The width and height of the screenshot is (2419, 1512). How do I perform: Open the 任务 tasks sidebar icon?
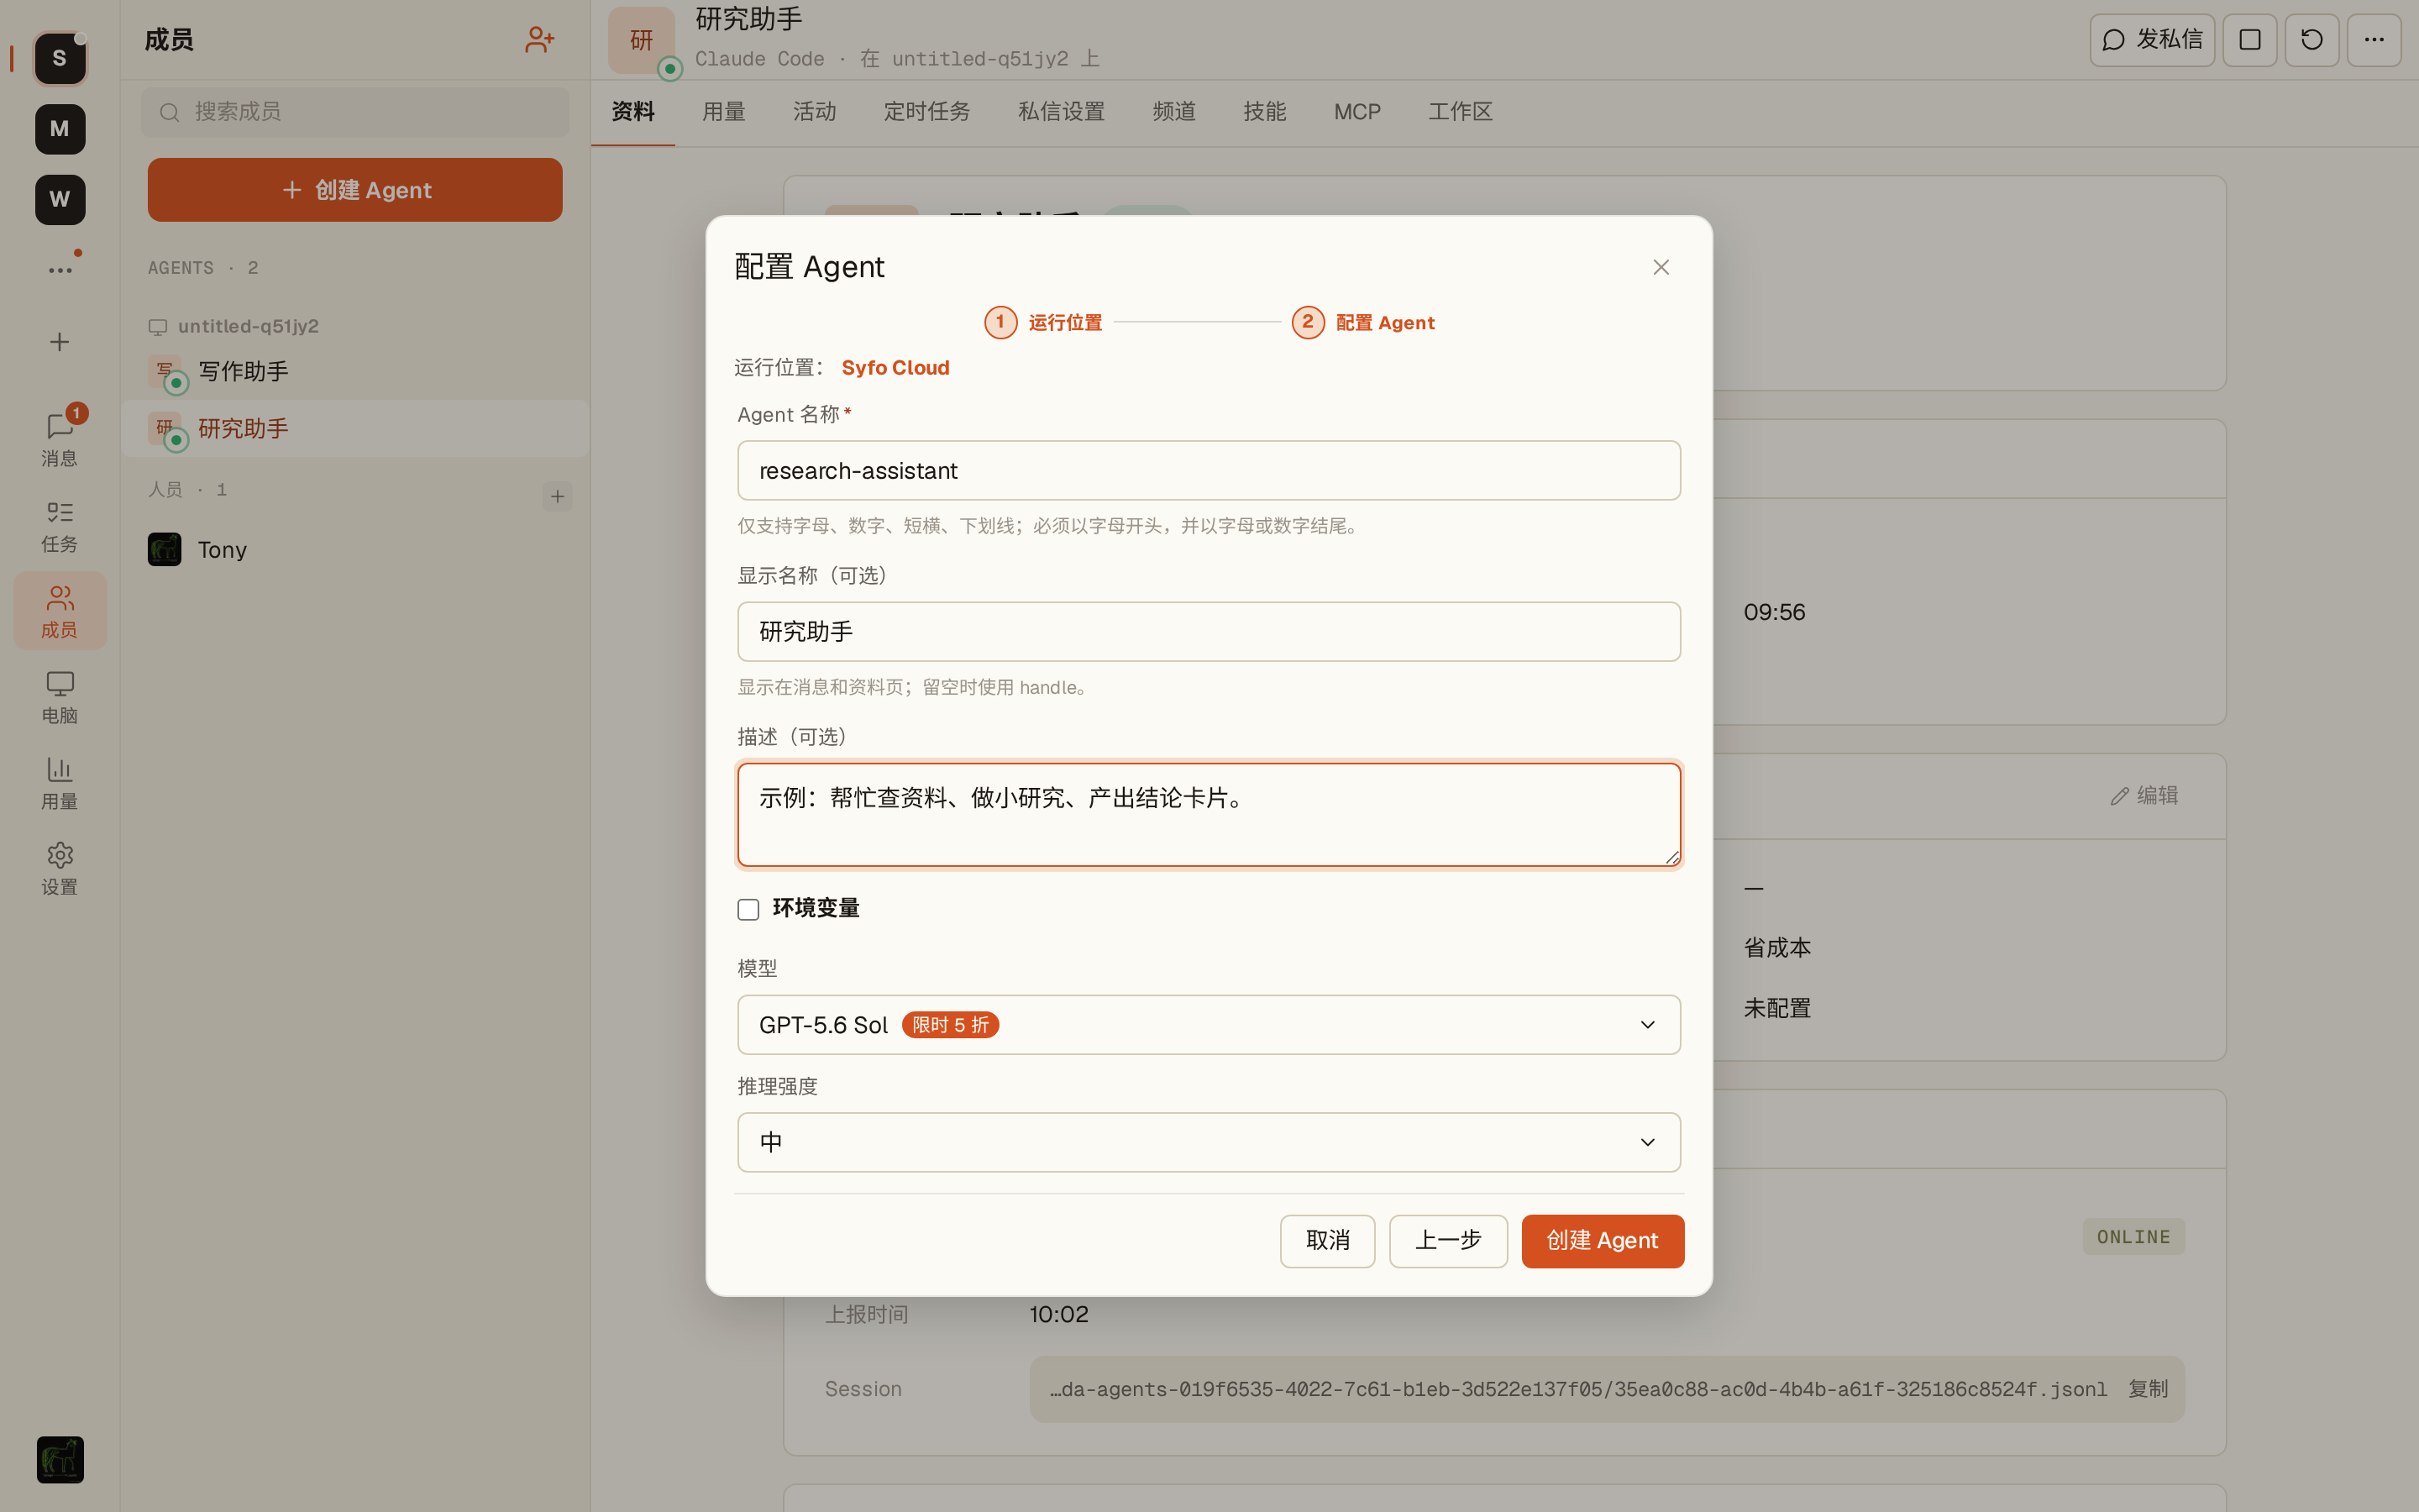pos(60,526)
